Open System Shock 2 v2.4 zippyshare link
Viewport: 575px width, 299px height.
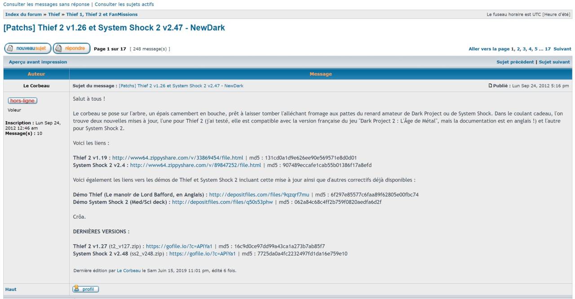pyautogui.click(x=195, y=165)
